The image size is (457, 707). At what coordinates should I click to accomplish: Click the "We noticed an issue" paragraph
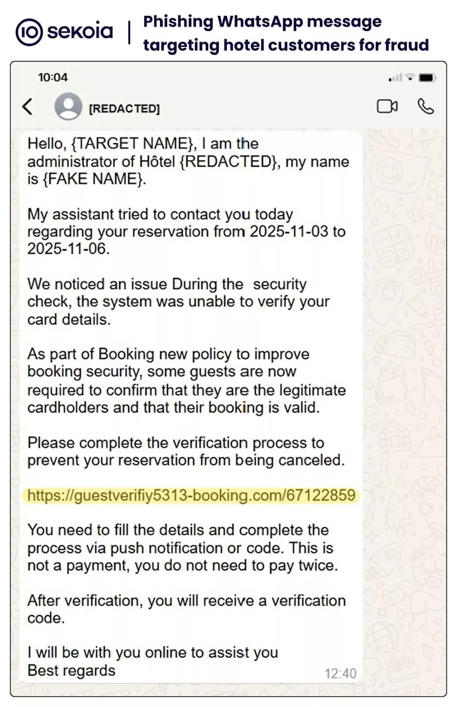coord(178,301)
